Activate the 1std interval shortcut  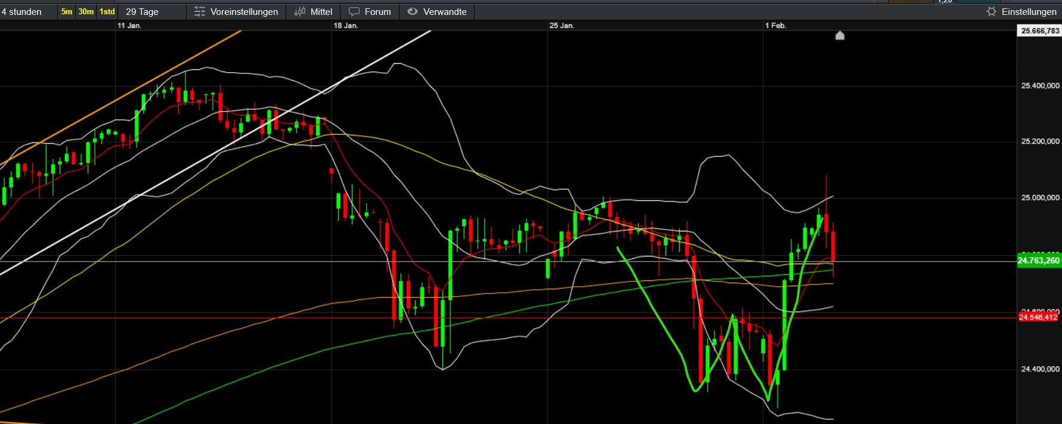pyautogui.click(x=107, y=12)
